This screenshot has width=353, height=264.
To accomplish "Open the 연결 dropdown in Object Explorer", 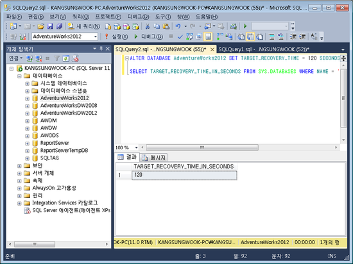I will [x=15, y=59].
